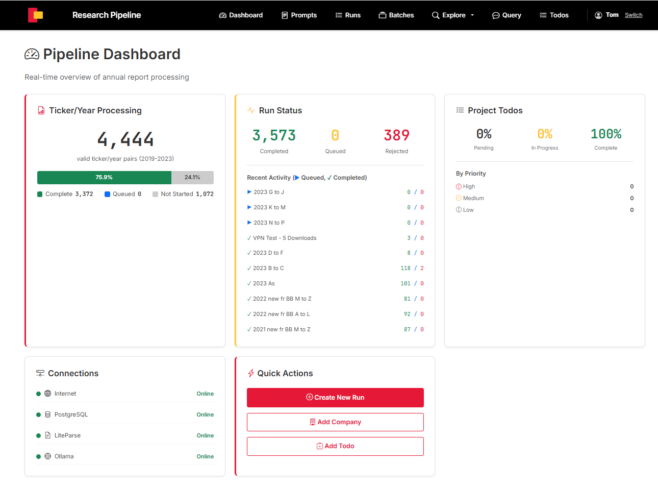Click the Tom user account icon
Screen dimensions: 658x488
tap(598, 15)
